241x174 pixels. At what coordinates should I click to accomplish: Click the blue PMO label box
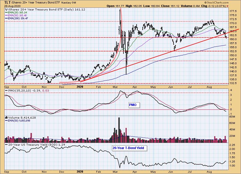click(134, 105)
